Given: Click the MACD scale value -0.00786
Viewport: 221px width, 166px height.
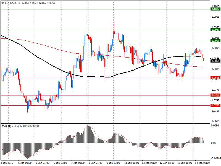Looking at the screenshot, I should pos(216,159).
